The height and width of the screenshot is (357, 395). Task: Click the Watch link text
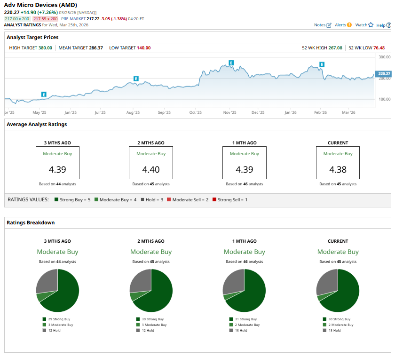click(x=361, y=25)
